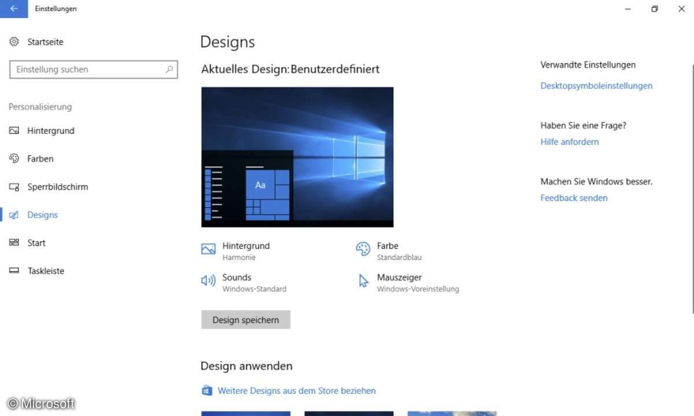
Task: Click the Mauszeiger cursor icon
Action: (x=363, y=281)
